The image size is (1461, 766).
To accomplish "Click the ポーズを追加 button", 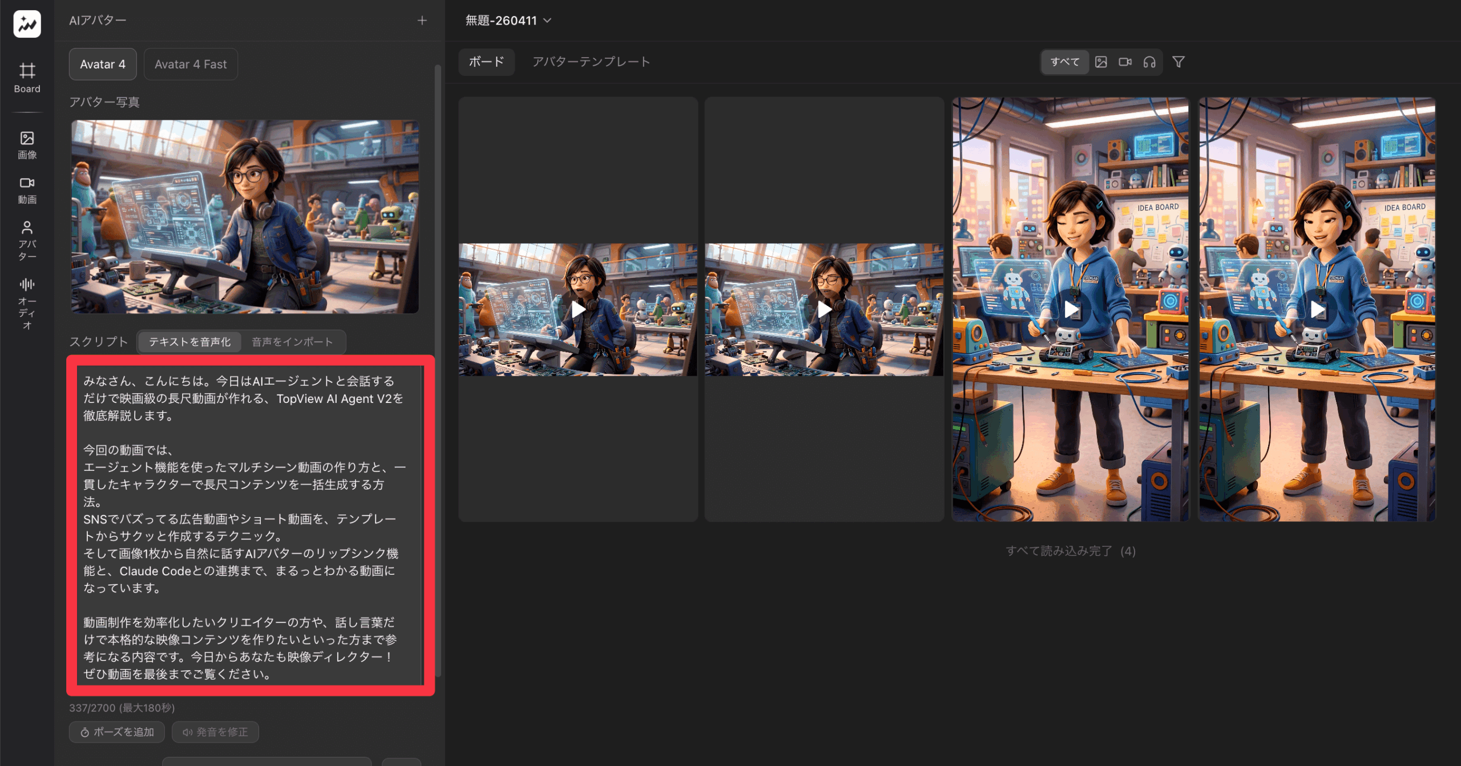I will point(117,732).
